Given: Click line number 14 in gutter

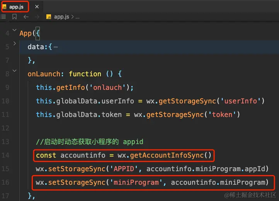Looking at the screenshot, I should tap(5, 155).
